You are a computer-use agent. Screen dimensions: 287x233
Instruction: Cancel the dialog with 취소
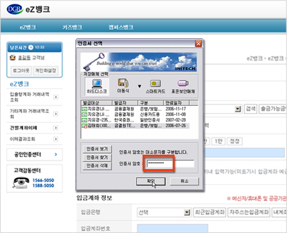[x=184, y=181]
